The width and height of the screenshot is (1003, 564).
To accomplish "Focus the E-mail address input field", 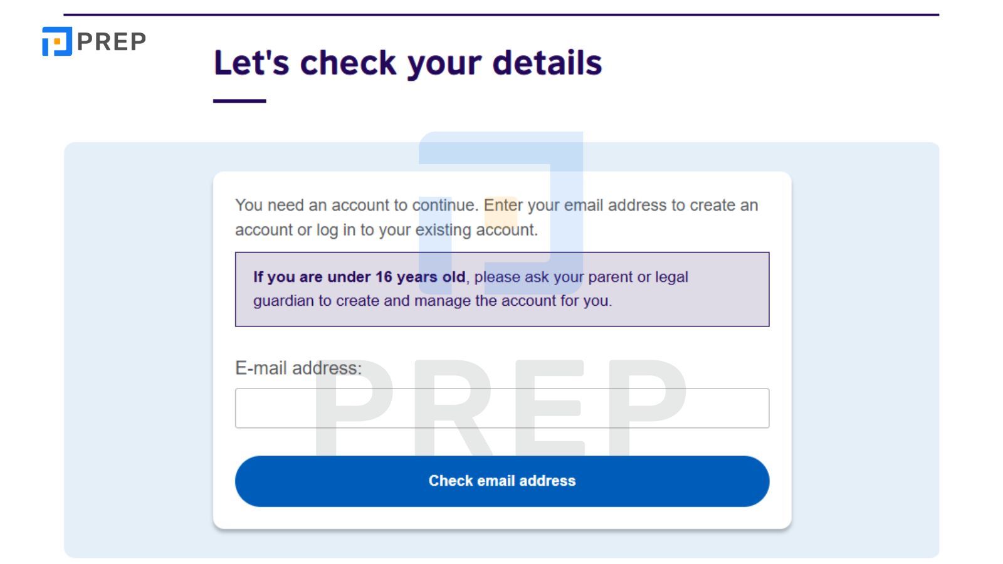I will [501, 408].
